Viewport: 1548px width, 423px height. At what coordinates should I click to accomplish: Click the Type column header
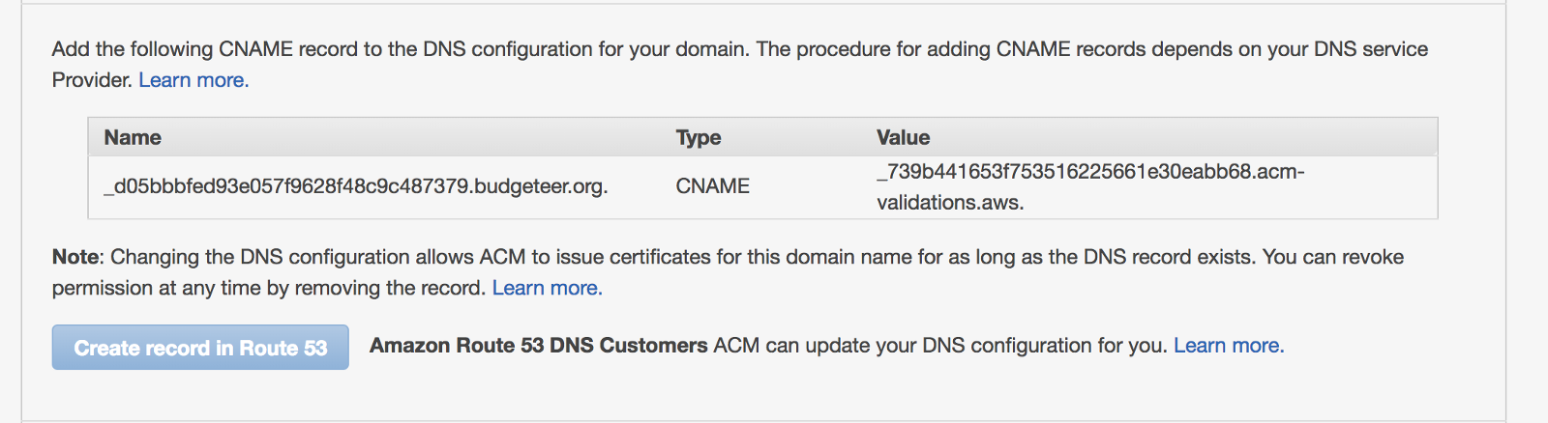[x=699, y=138]
